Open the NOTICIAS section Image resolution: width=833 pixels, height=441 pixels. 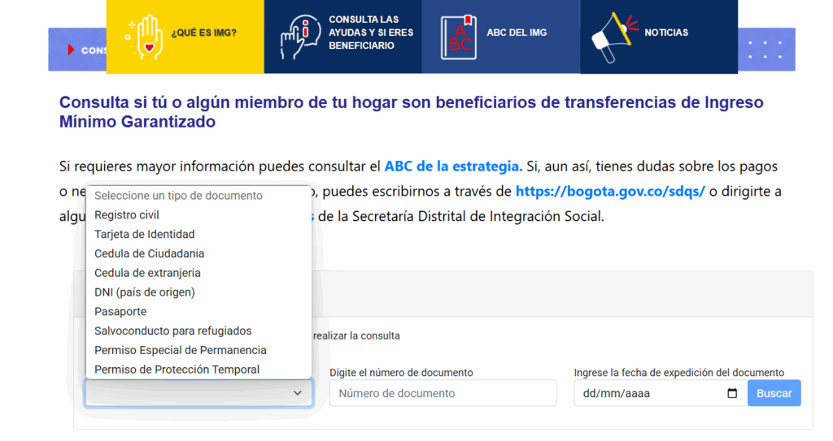click(659, 37)
